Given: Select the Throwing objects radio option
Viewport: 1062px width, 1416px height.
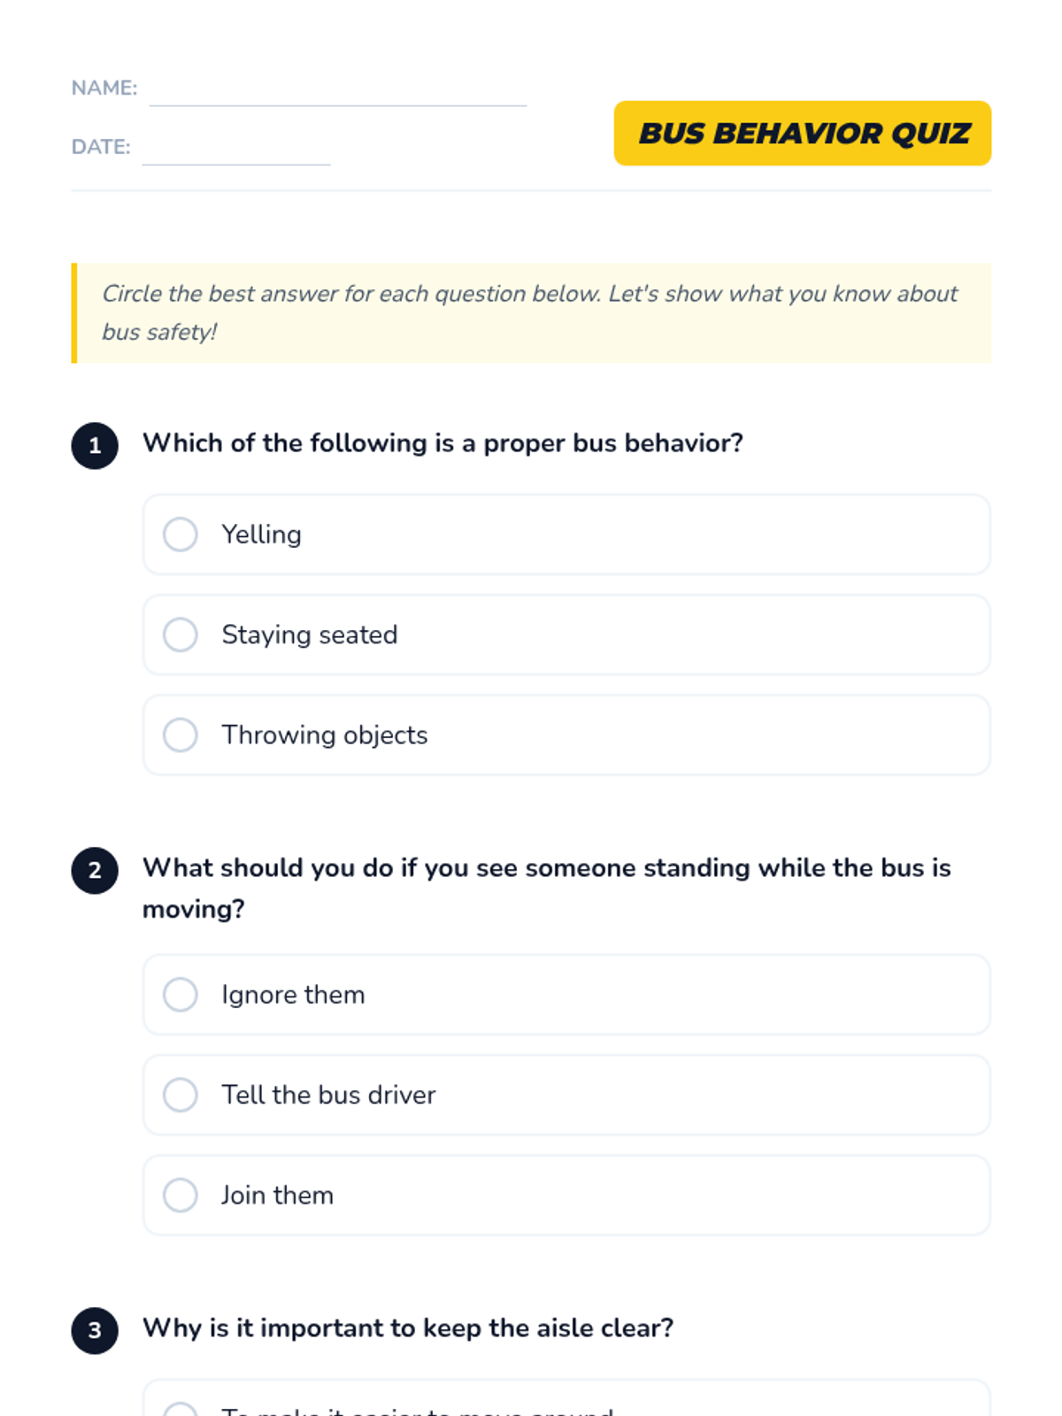Looking at the screenshot, I should [x=181, y=735].
